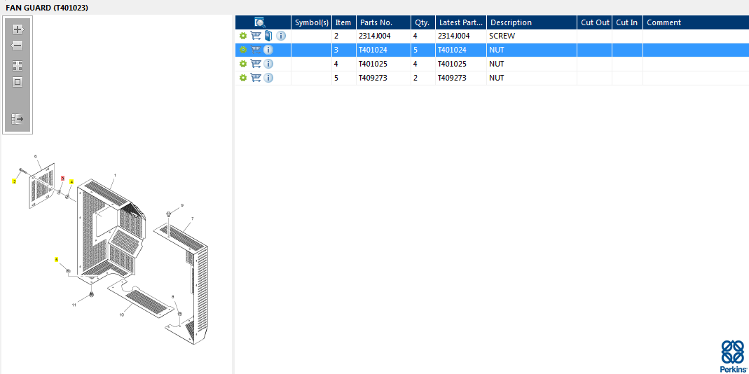This screenshot has height=374, width=749.
Task: Zoom out of the fan guard diagram
Action: pos(18,46)
